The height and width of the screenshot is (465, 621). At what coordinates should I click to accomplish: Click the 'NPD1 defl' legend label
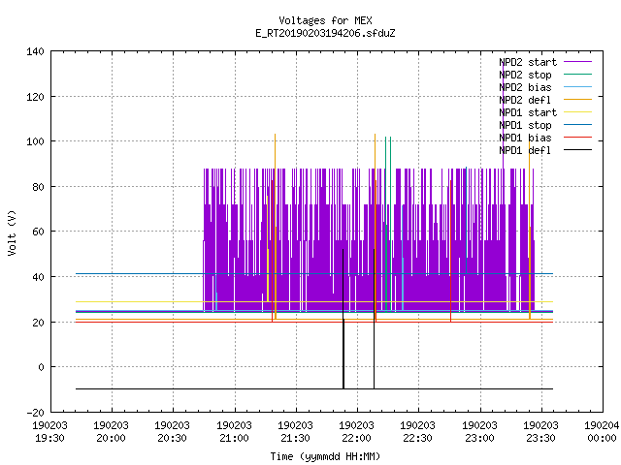point(525,151)
